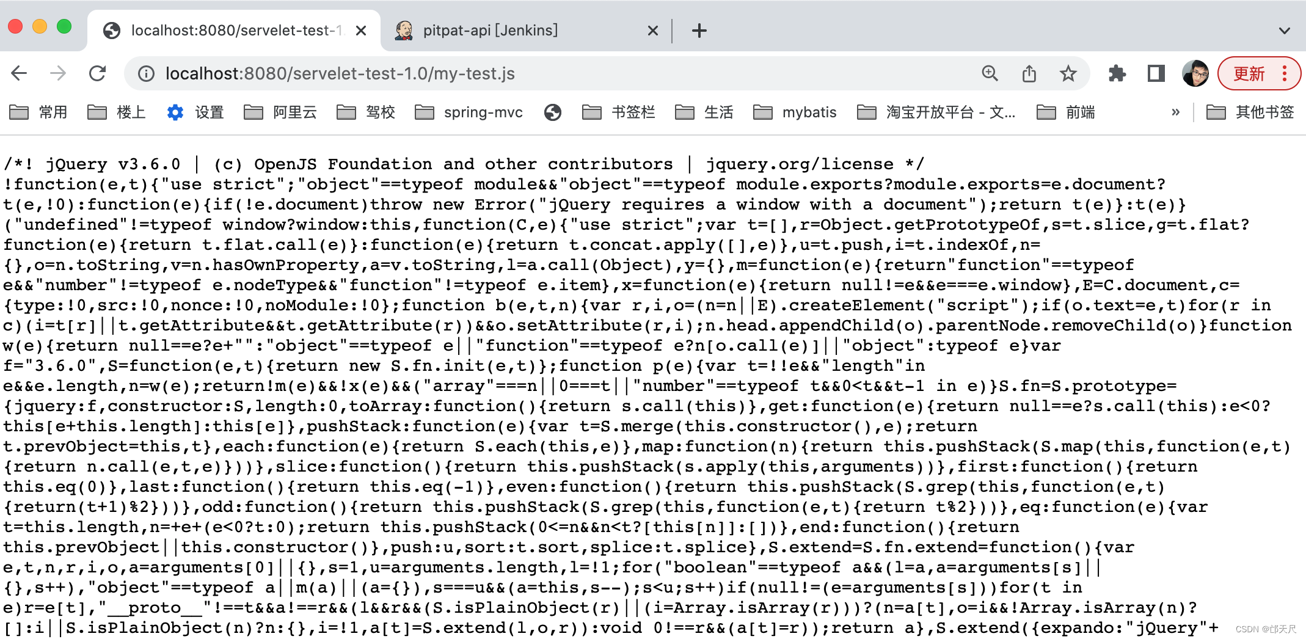
Task: Click the macOS yellow minimize button
Action: point(40,26)
